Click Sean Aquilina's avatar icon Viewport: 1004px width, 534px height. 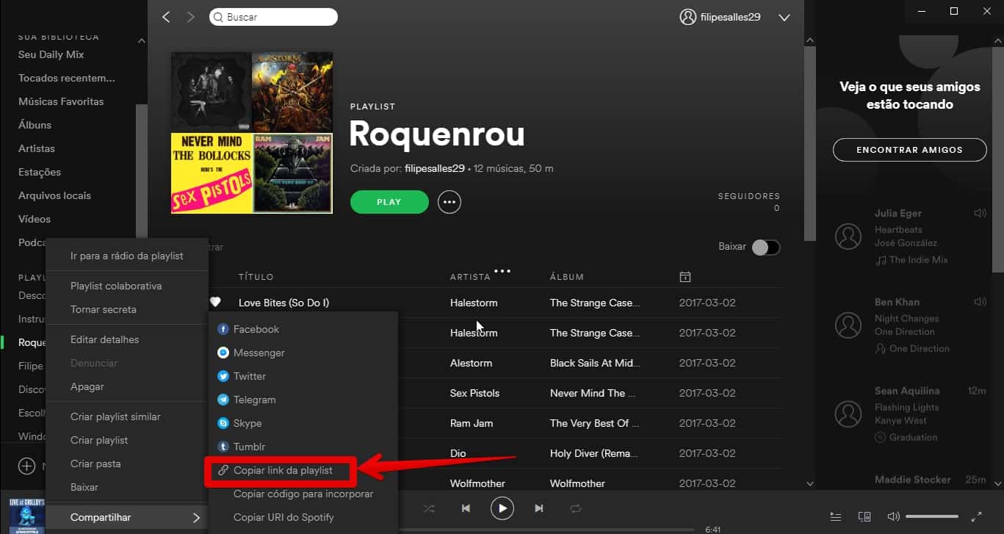[x=848, y=414]
